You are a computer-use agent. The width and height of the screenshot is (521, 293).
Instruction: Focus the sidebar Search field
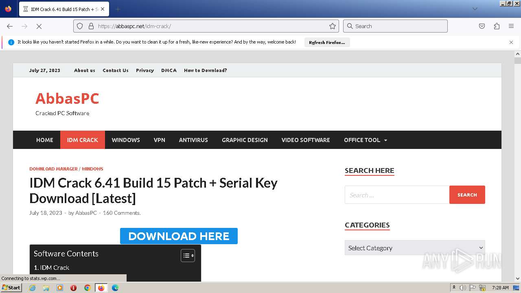tap(397, 195)
